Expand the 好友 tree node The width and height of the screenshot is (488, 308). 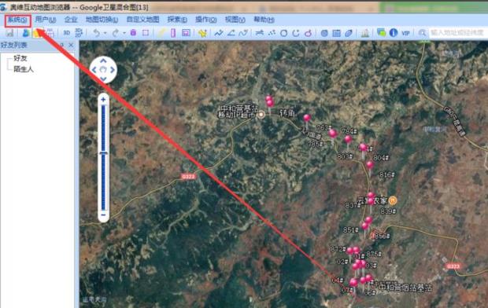[x=20, y=58]
